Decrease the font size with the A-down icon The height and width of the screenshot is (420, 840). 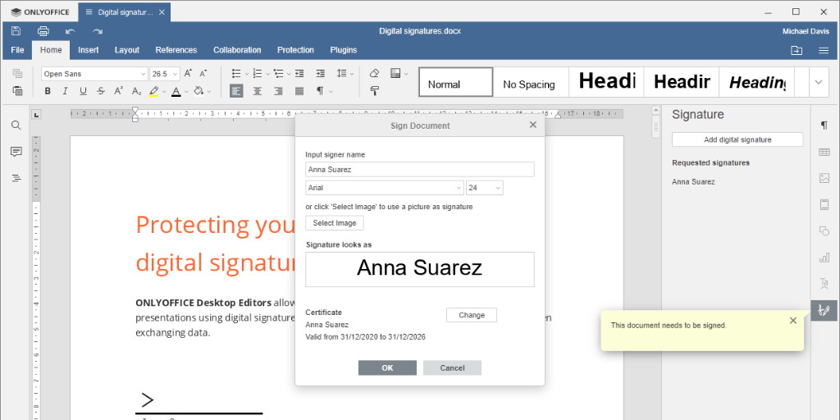point(203,74)
